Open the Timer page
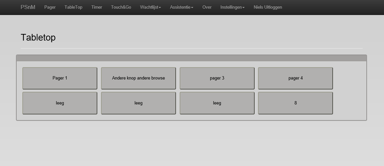The height and width of the screenshot is (166, 384). tap(97, 7)
